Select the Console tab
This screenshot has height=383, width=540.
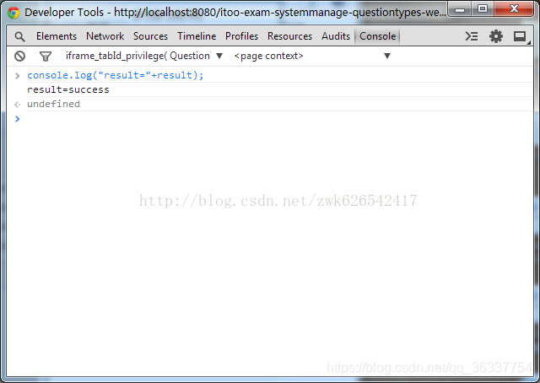click(377, 36)
